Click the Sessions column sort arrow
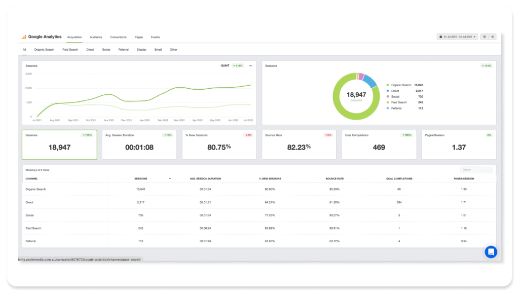 point(170,179)
